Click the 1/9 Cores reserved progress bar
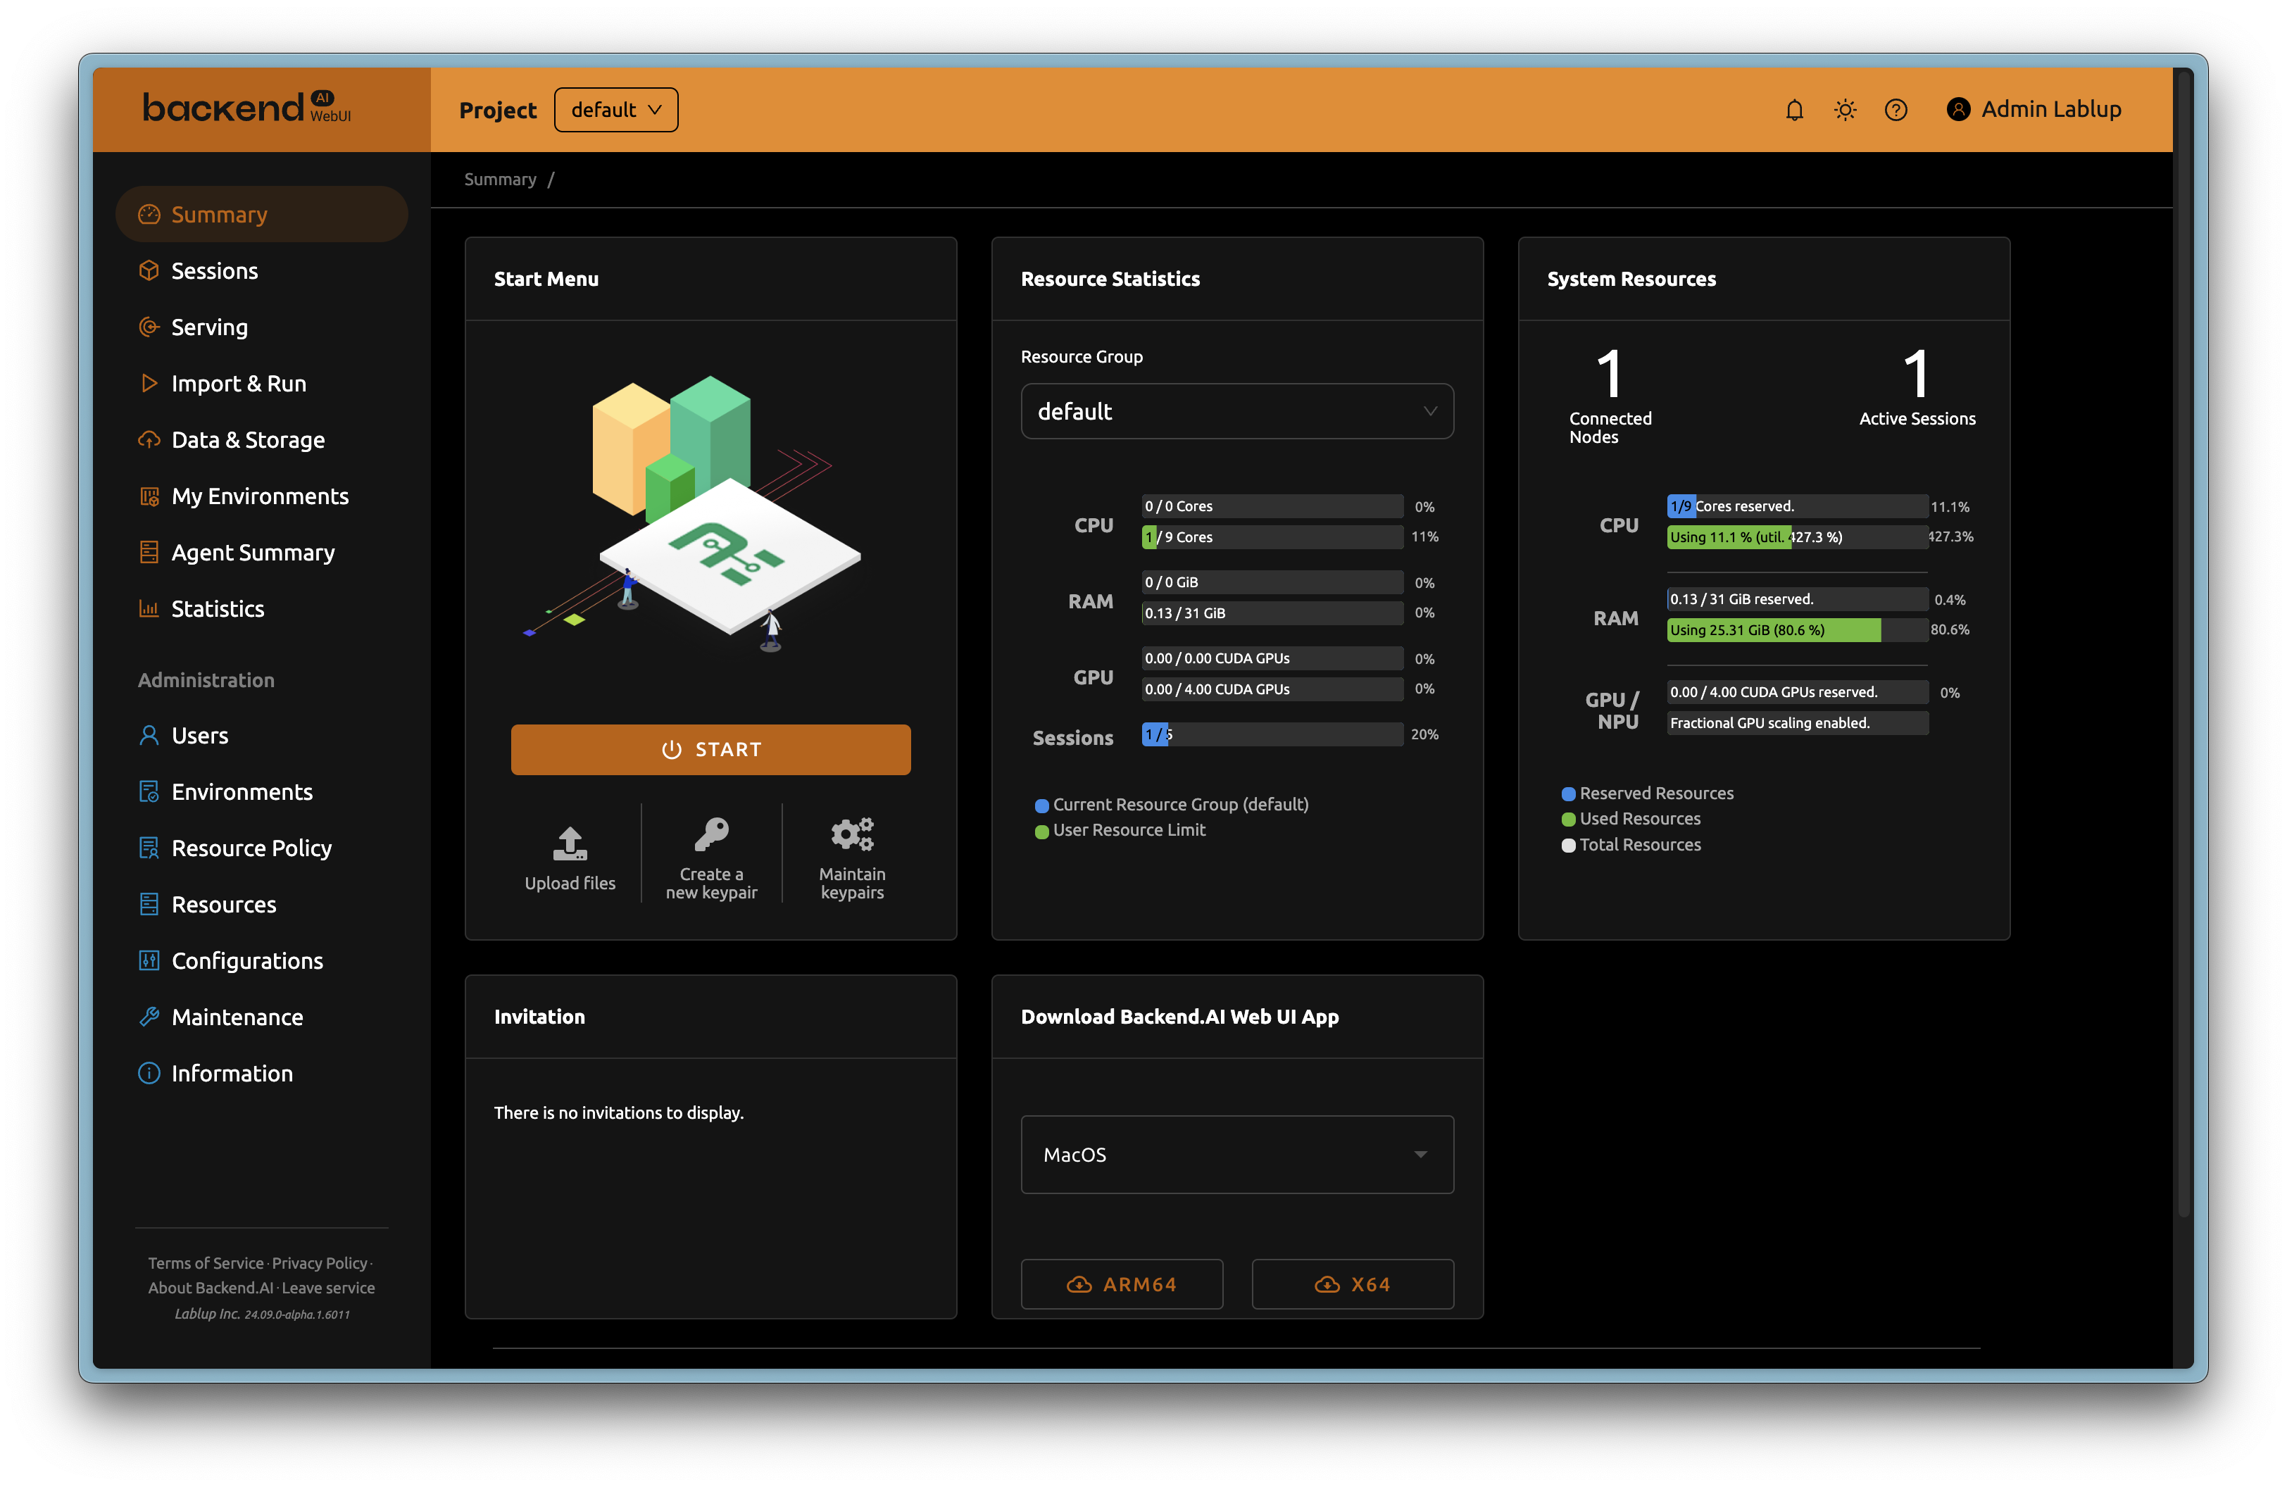 tap(1797, 506)
